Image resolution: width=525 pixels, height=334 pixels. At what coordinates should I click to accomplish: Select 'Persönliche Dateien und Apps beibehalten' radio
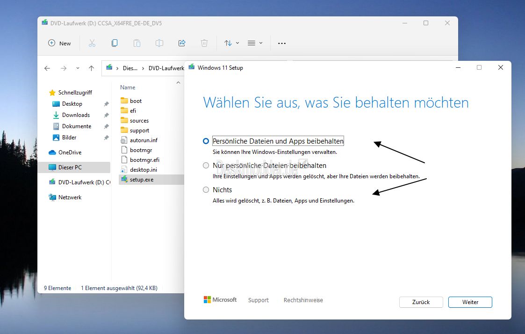click(x=206, y=141)
